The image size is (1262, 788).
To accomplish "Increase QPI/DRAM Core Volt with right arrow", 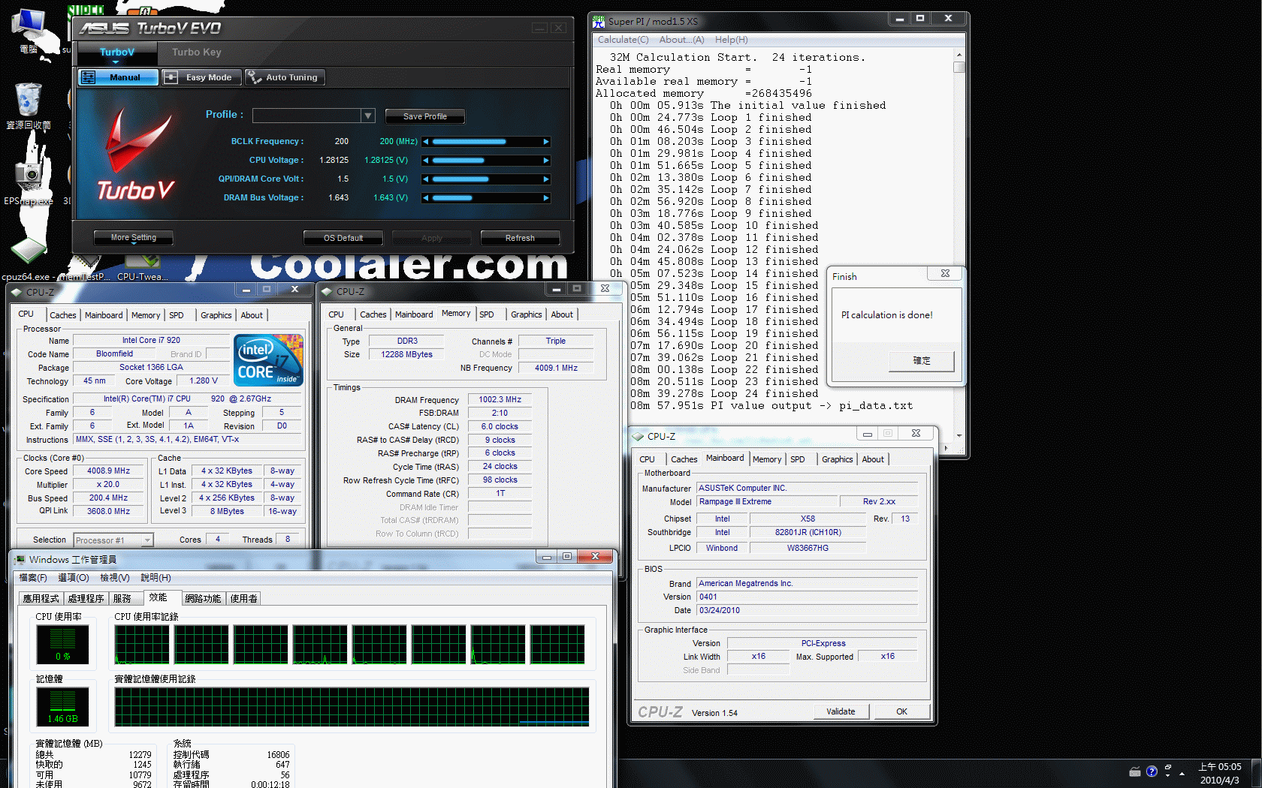I will [x=546, y=179].
